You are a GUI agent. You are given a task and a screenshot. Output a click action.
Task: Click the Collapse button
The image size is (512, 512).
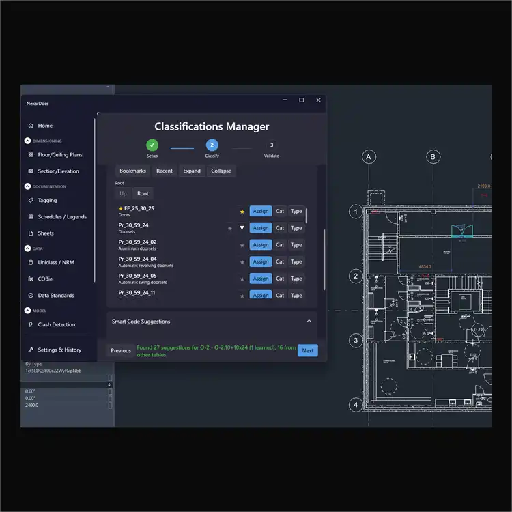tap(221, 171)
